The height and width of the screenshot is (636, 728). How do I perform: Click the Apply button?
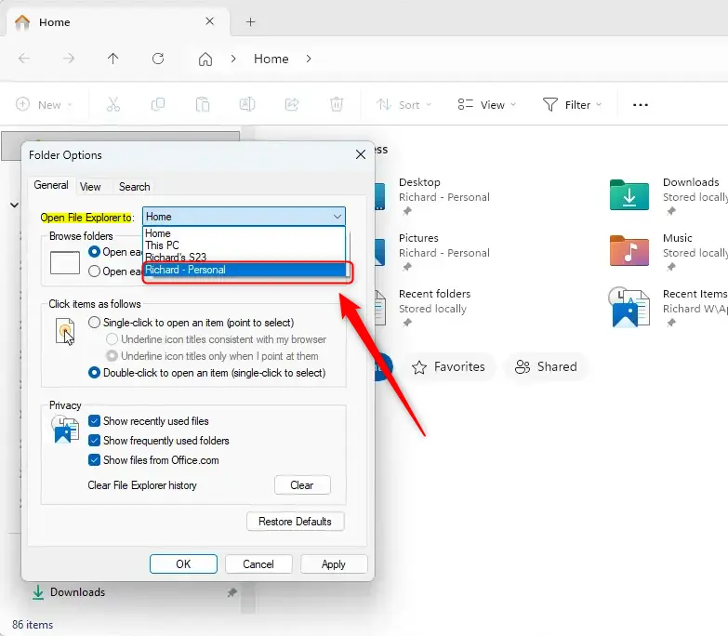(334, 564)
